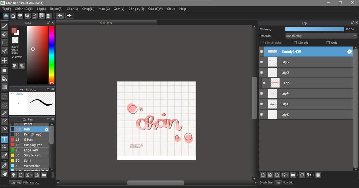The image size is (359, 188).
Task: Hide the Lớp3 layer
Action: point(264,83)
